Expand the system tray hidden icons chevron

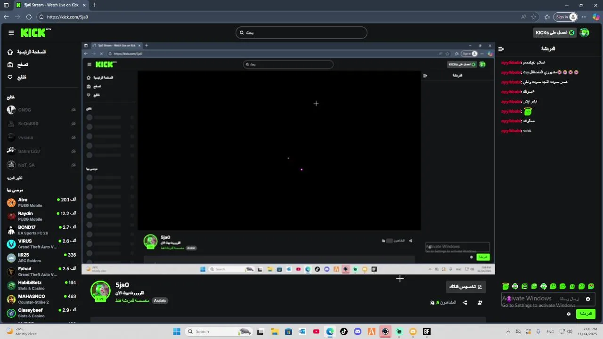coord(507,331)
